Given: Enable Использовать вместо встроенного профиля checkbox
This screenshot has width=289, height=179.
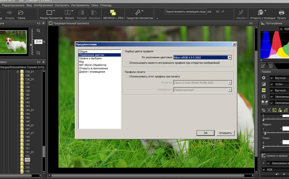Looking at the screenshot, I should 127,63.
